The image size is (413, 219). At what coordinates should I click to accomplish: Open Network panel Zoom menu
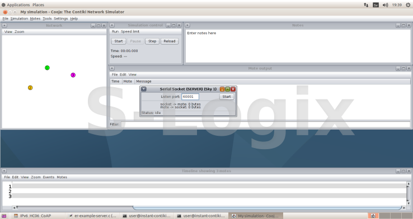click(19, 32)
